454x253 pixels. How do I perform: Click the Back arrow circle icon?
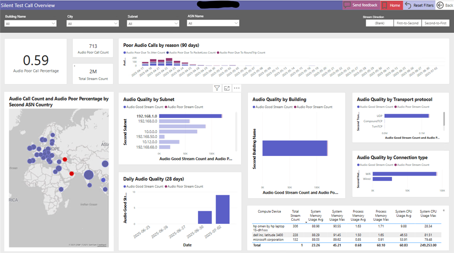[440, 5]
